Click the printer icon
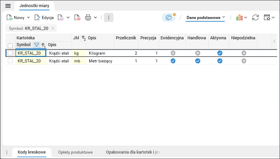Viewport: 280px width, 159px height. 88,18
